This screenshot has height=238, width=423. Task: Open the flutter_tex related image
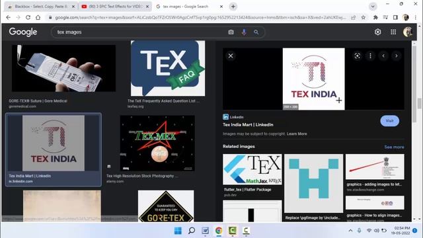[252, 169]
